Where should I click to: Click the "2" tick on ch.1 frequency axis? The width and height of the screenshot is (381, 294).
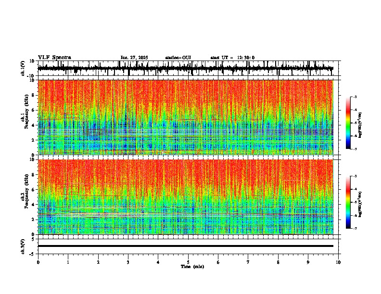(x=34, y=140)
